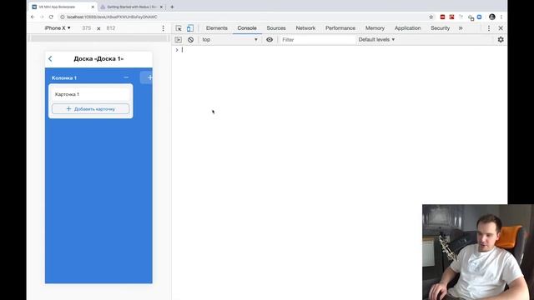Open DevTools customize three-dot menu

(x=489, y=28)
